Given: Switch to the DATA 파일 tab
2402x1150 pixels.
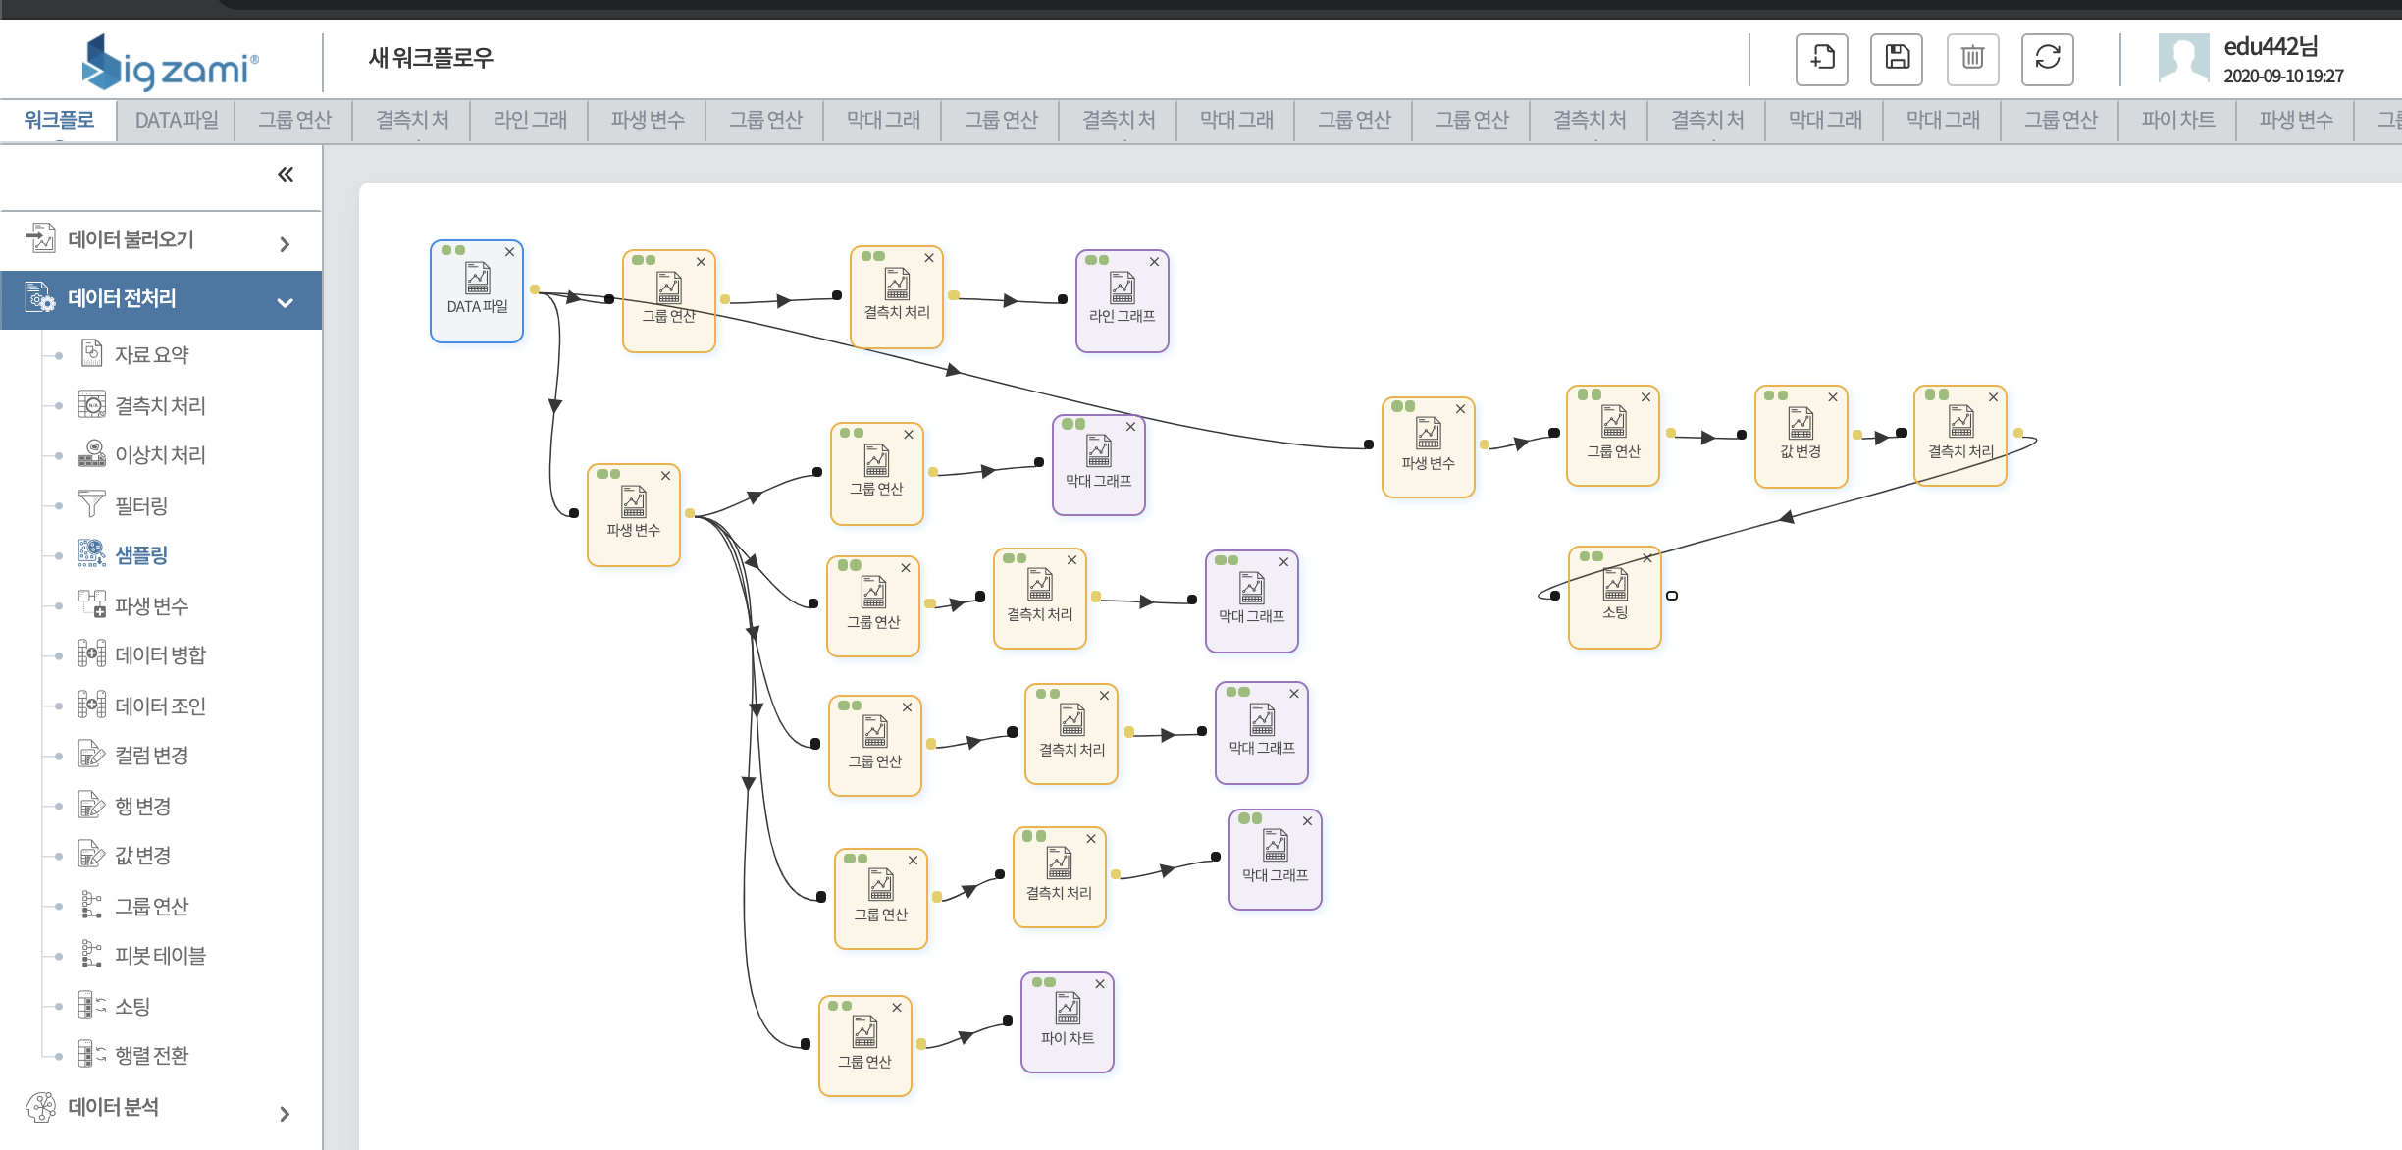Looking at the screenshot, I should tap(177, 120).
